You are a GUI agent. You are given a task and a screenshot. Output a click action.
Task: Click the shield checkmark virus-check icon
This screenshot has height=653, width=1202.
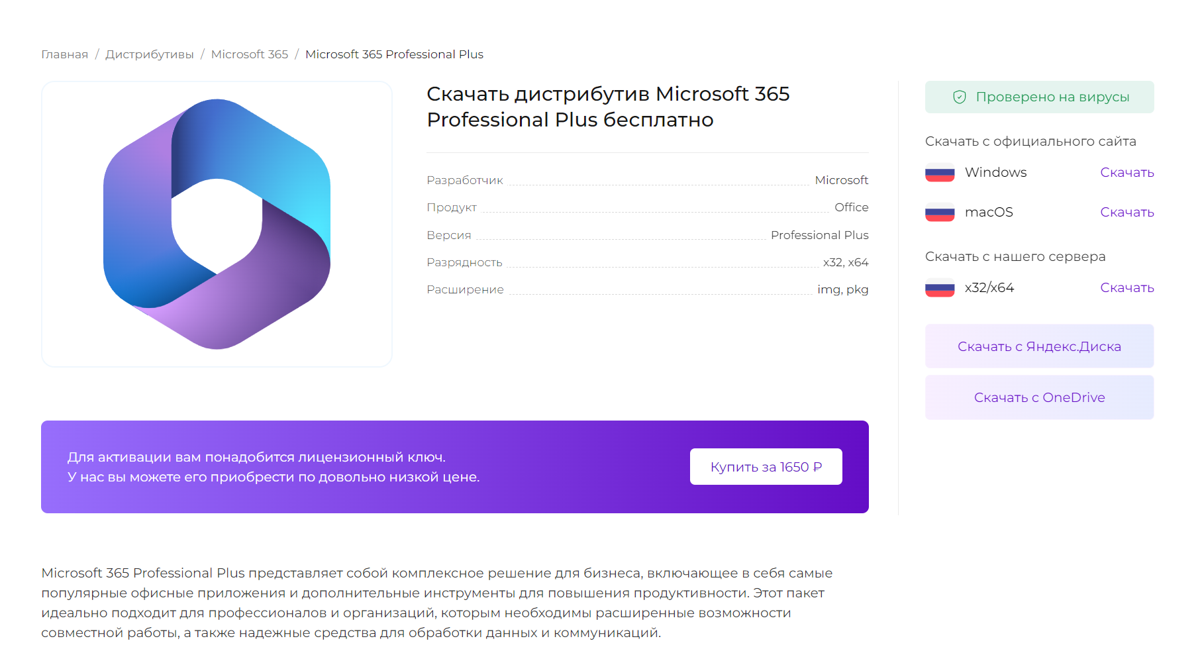960,97
